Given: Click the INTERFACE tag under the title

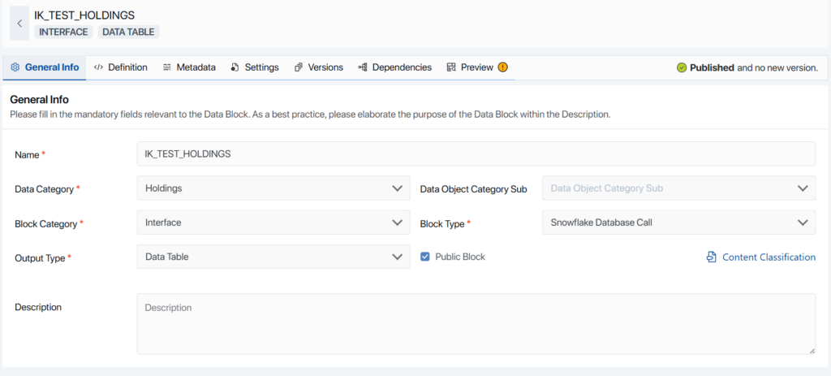Looking at the screenshot, I should (x=63, y=32).
